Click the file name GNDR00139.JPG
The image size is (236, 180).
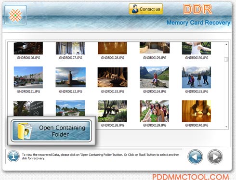[x=155, y=125]
